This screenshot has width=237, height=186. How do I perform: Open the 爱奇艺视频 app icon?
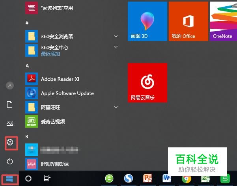coord(32,121)
